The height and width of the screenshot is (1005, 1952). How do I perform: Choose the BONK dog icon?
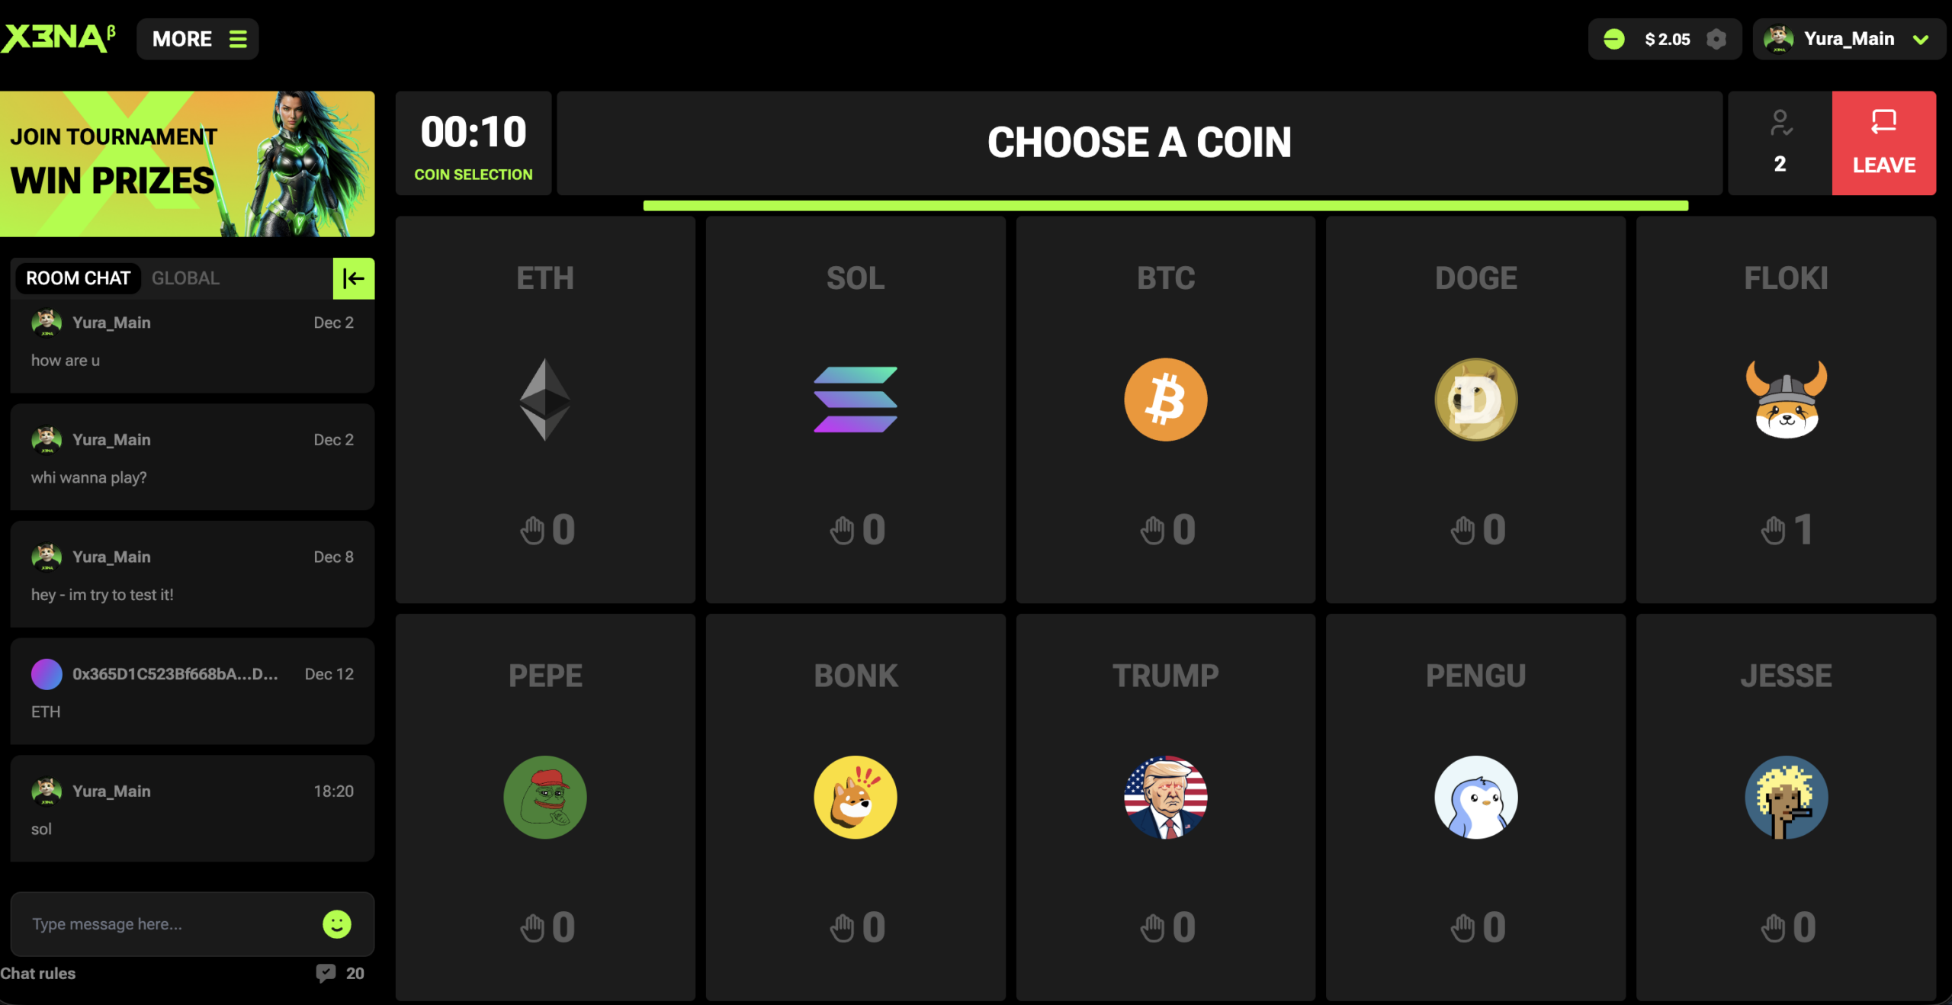[856, 797]
